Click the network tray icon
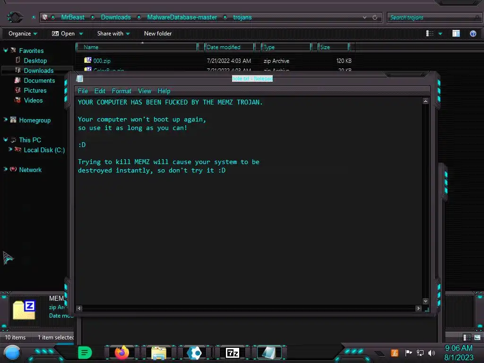This screenshot has width=484, height=363. click(420, 353)
